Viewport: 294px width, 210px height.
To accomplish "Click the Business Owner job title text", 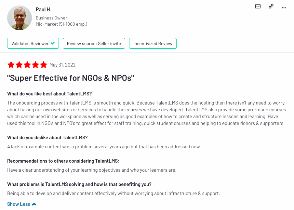I will pyautogui.click(x=51, y=18).
